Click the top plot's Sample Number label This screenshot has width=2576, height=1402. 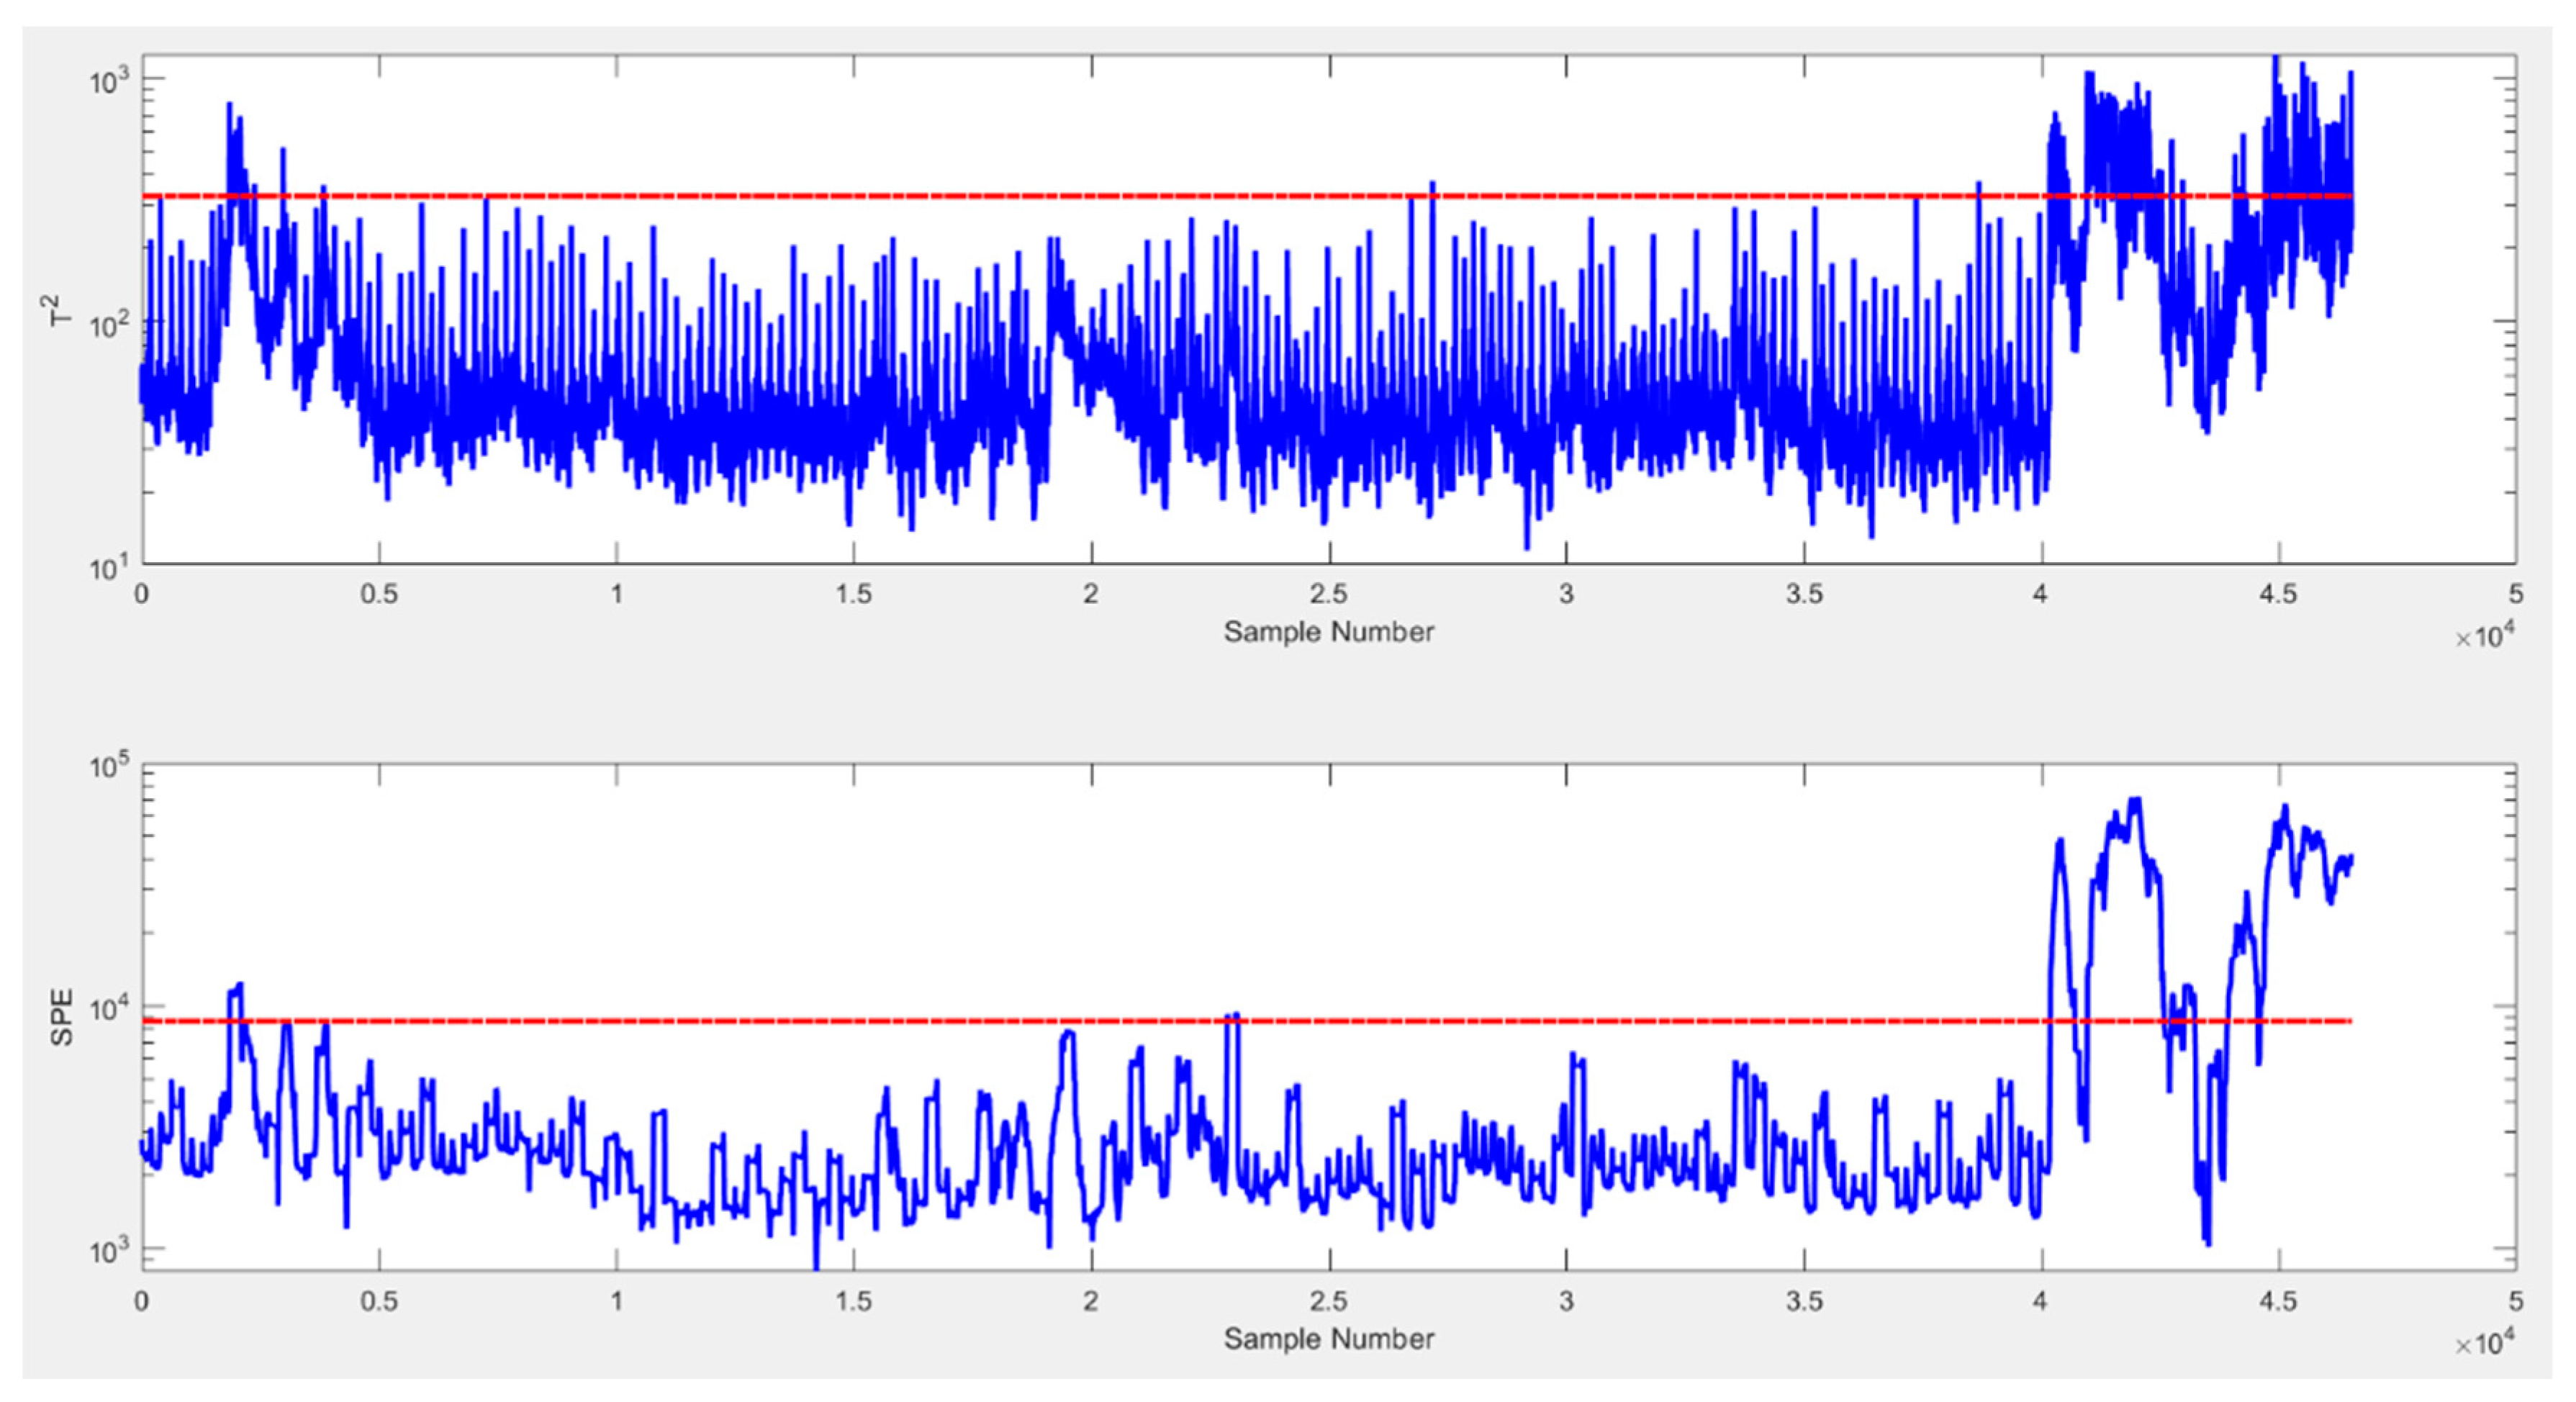1328,632
